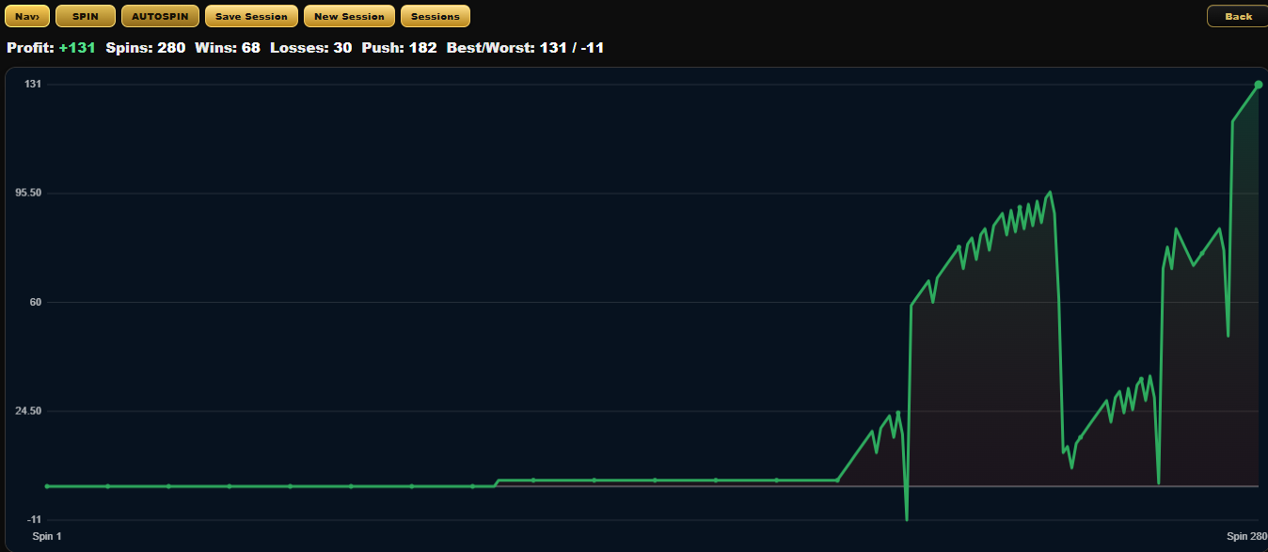Click the Best/Worst: 131 / -11 stat
This screenshot has height=552, width=1268.
click(525, 47)
